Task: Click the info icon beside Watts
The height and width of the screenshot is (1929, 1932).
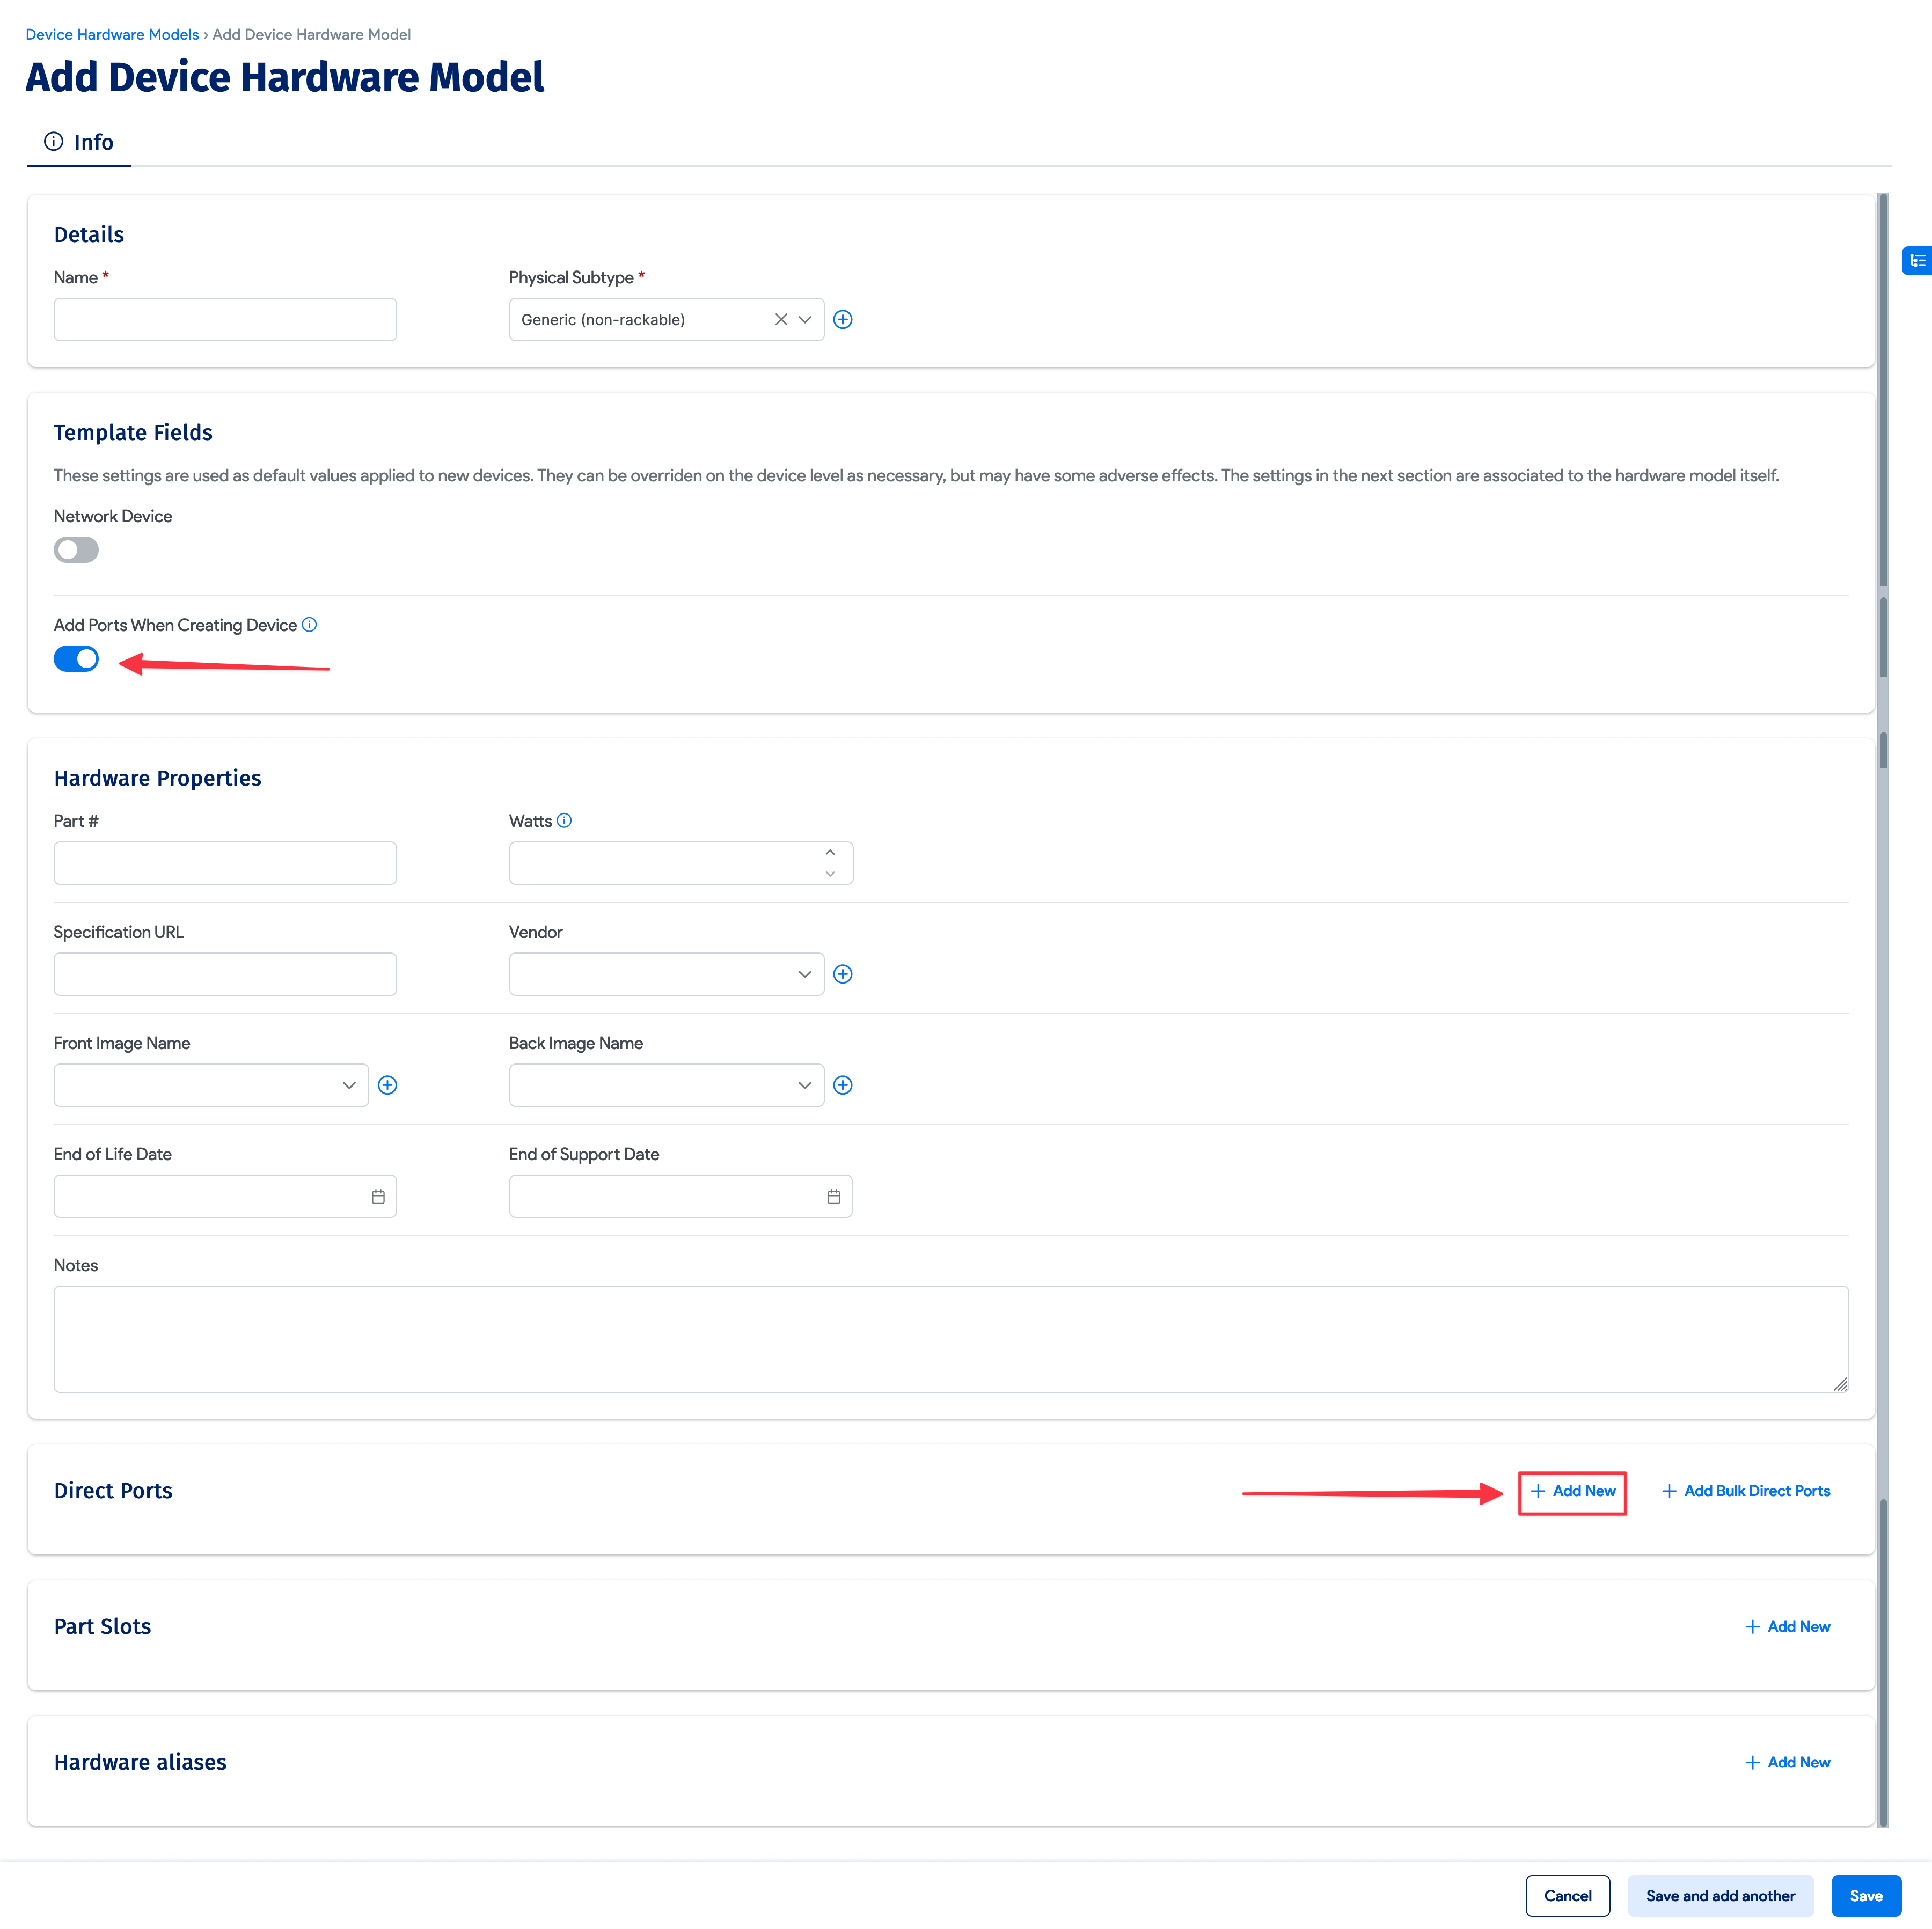Action: pos(565,820)
